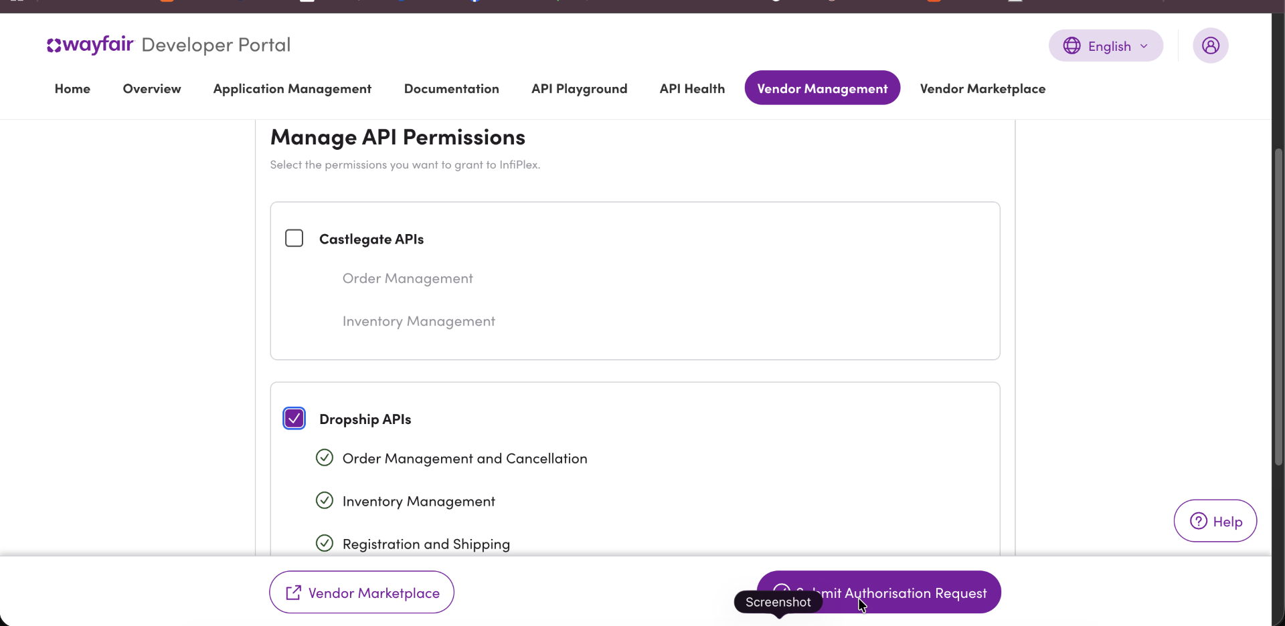Viewport: 1285px width, 626px height.
Task: Click Registration and Shipping text
Action: click(426, 544)
